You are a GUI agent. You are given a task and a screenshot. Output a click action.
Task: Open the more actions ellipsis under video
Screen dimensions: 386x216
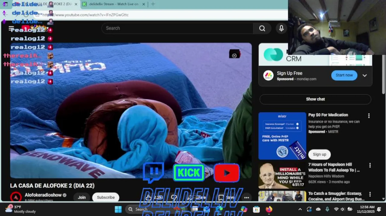click(247, 197)
